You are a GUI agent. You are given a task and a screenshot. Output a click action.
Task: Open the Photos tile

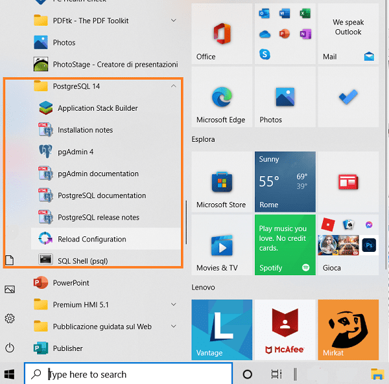click(285, 97)
